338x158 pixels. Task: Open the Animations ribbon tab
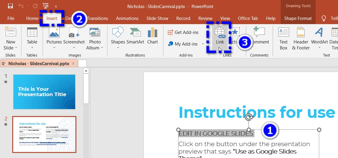click(x=127, y=18)
